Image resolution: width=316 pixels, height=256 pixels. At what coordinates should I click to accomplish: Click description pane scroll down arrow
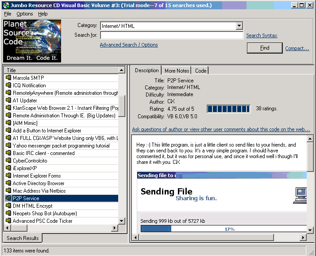click(x=310, y=230)
